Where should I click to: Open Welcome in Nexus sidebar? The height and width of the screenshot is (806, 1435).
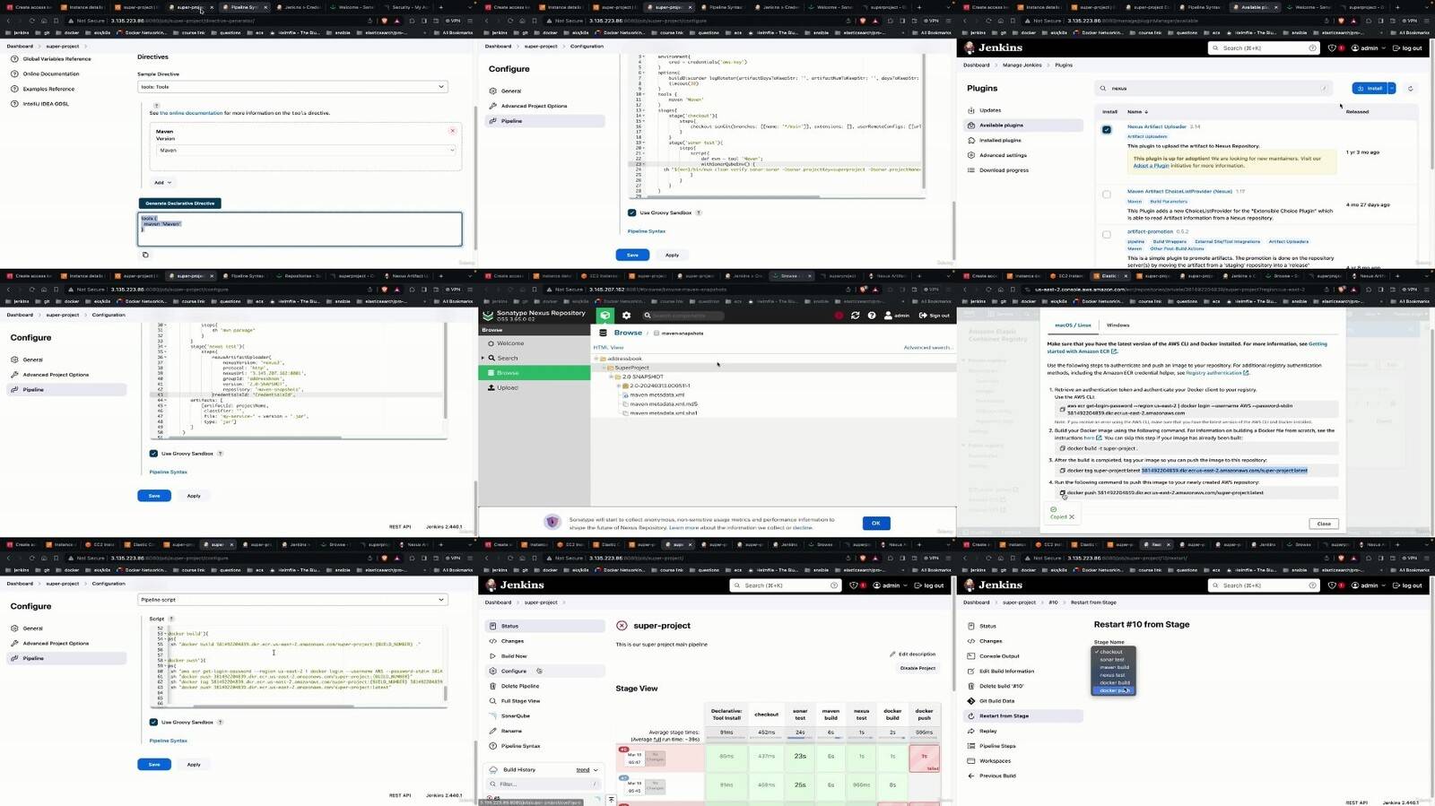[x=510, y=343]
